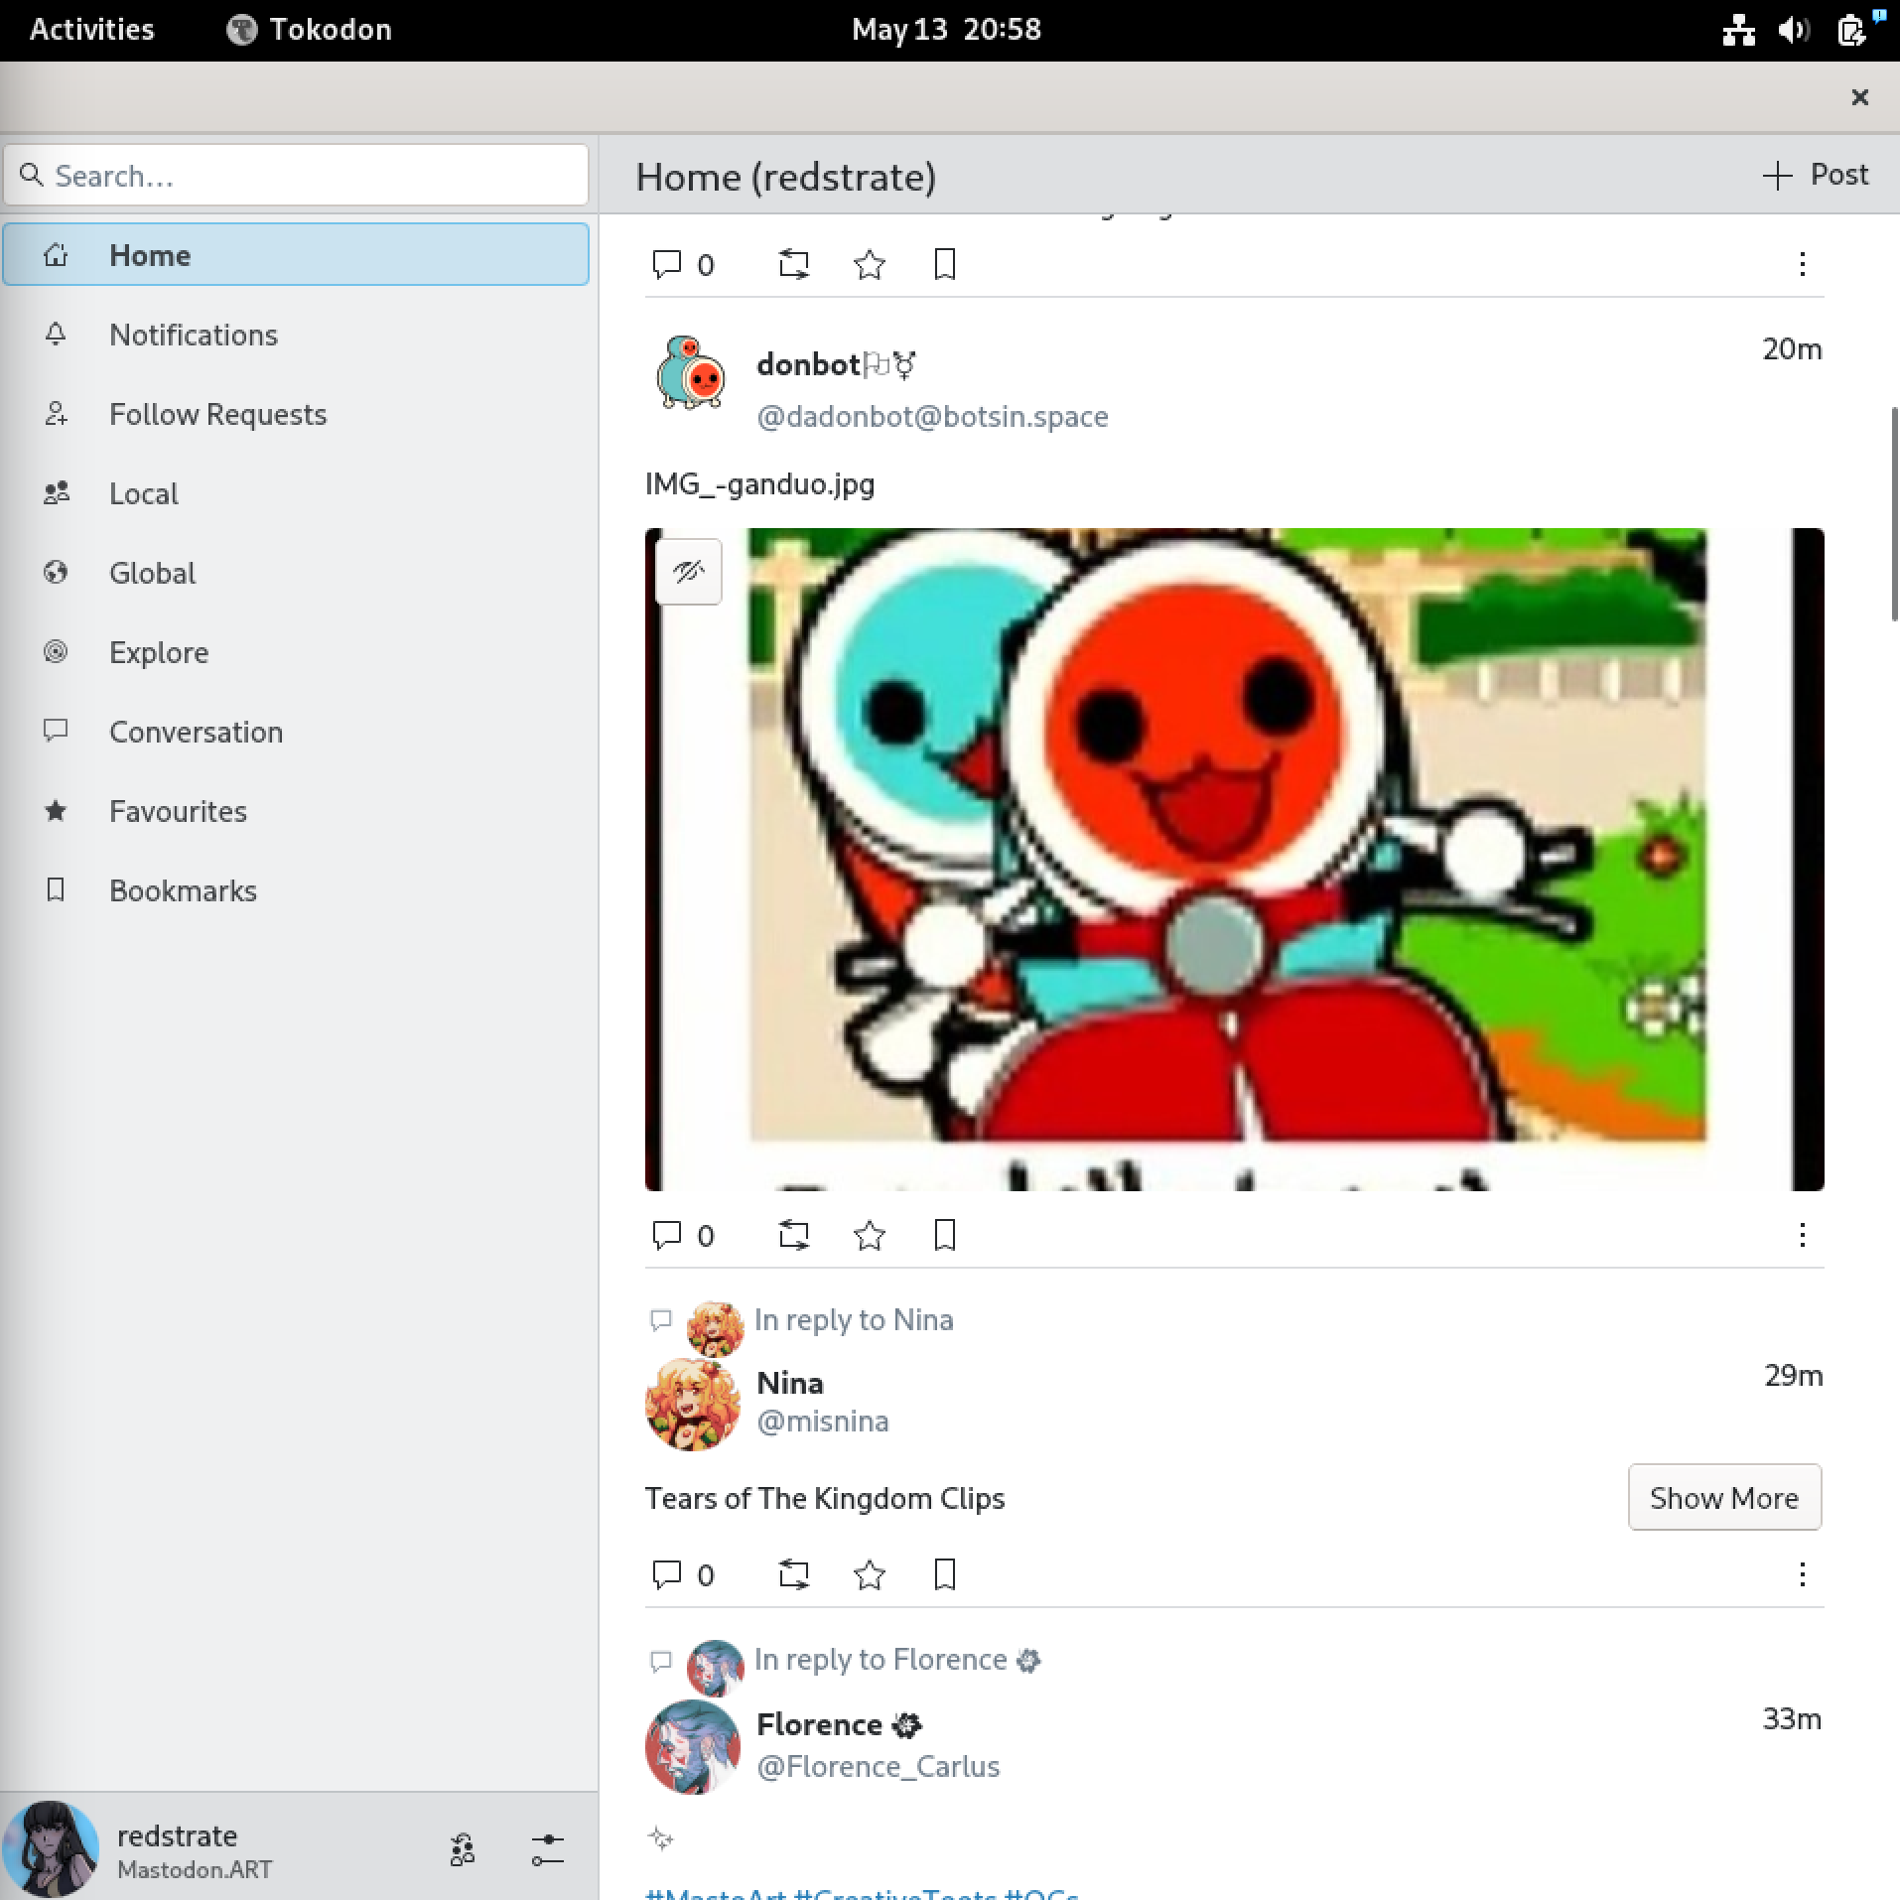Open the @Florence_Carlus handle
Image resolution: width=1900 pixels, height=1900 pixels.
tap(878, 1766)
